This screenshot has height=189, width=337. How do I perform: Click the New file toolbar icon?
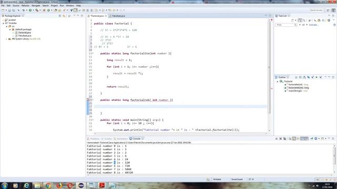(3, 10)
